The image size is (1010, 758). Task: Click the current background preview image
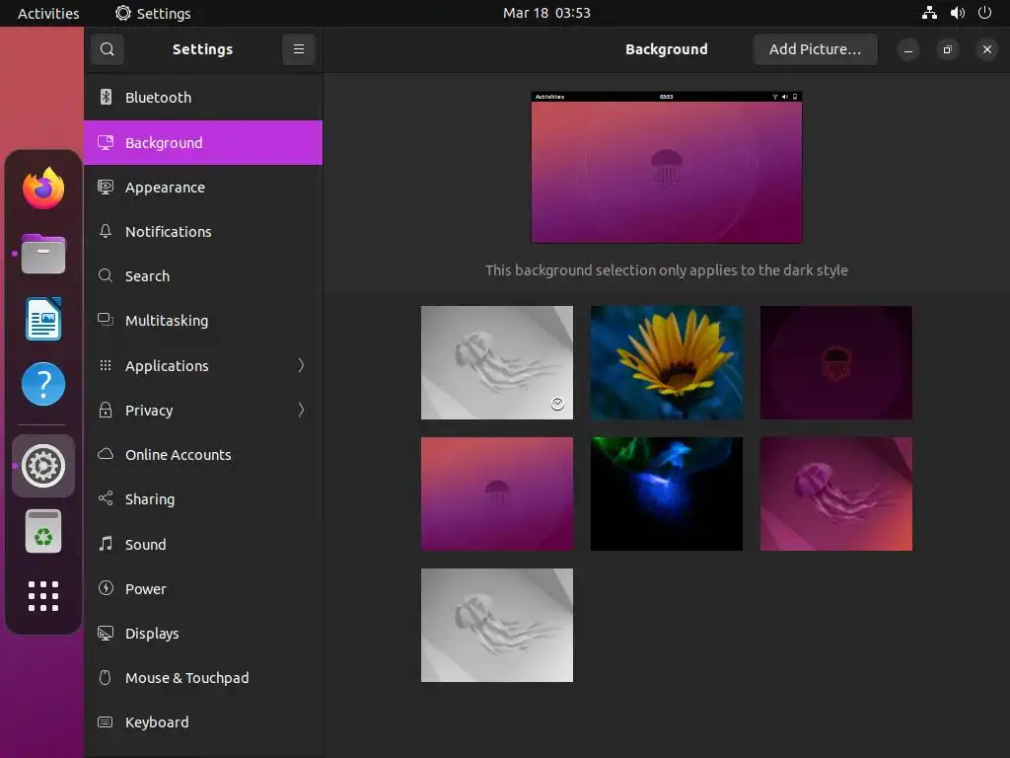click(x=666, y=168)
